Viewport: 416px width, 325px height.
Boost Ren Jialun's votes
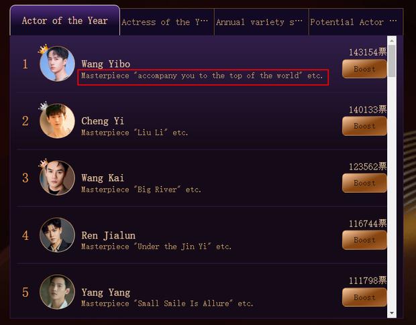coord(364,240)
